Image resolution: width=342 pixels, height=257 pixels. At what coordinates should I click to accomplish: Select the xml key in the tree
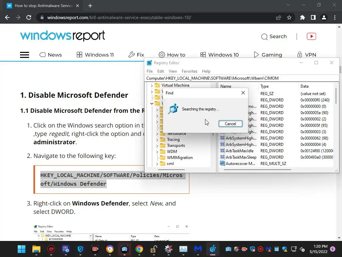tap(170, 164)
